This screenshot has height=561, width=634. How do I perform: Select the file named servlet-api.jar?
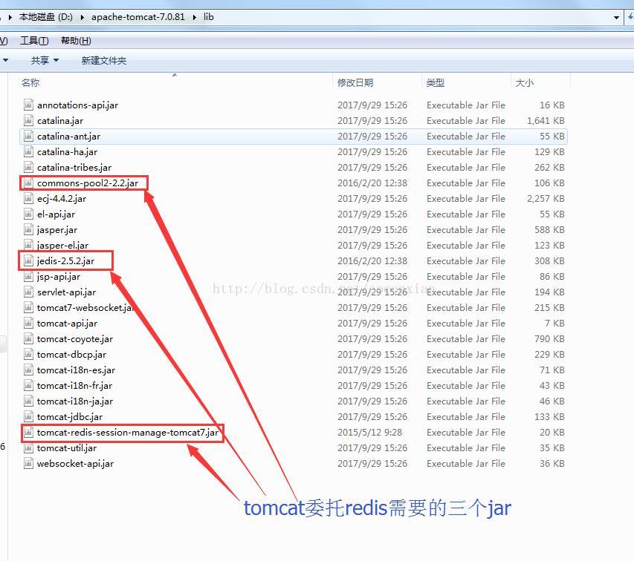click(66, 292)
